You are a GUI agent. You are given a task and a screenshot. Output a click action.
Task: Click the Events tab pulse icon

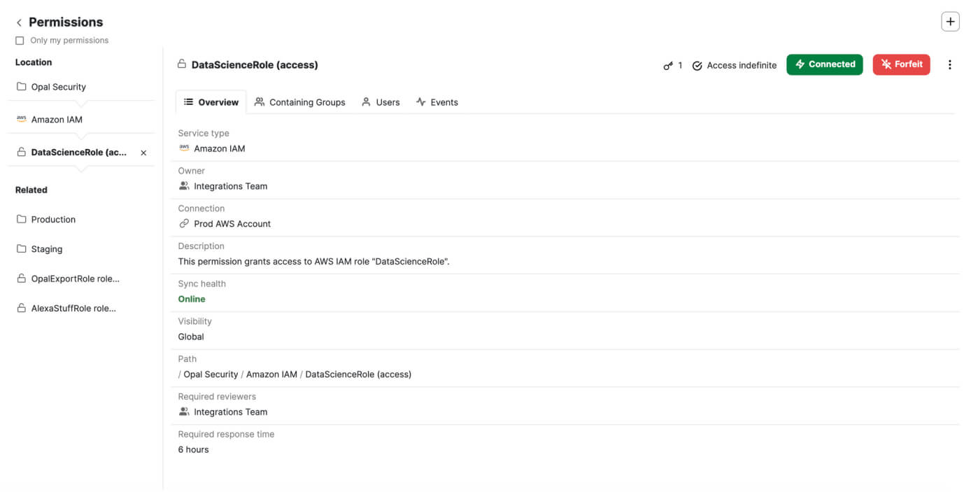pos(420,101)
